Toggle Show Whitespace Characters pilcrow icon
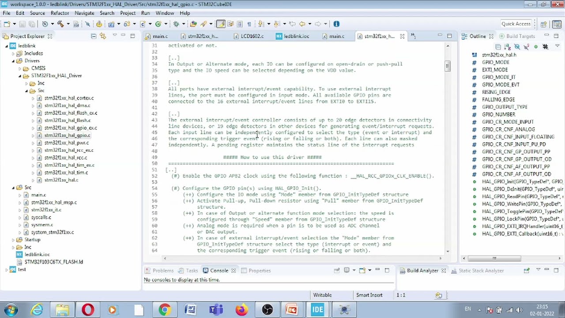Screen dimensions: 565x318 click(x=249, y=23)
